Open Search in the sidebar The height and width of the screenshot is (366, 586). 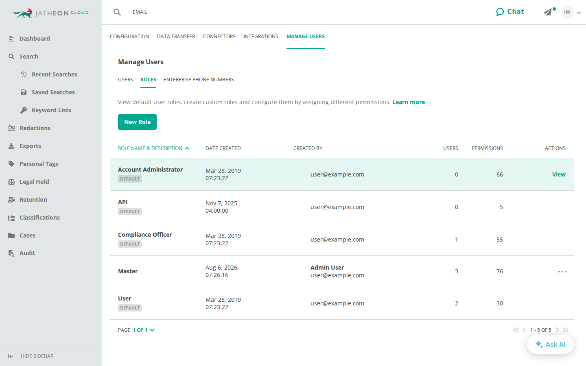(29, 57)
